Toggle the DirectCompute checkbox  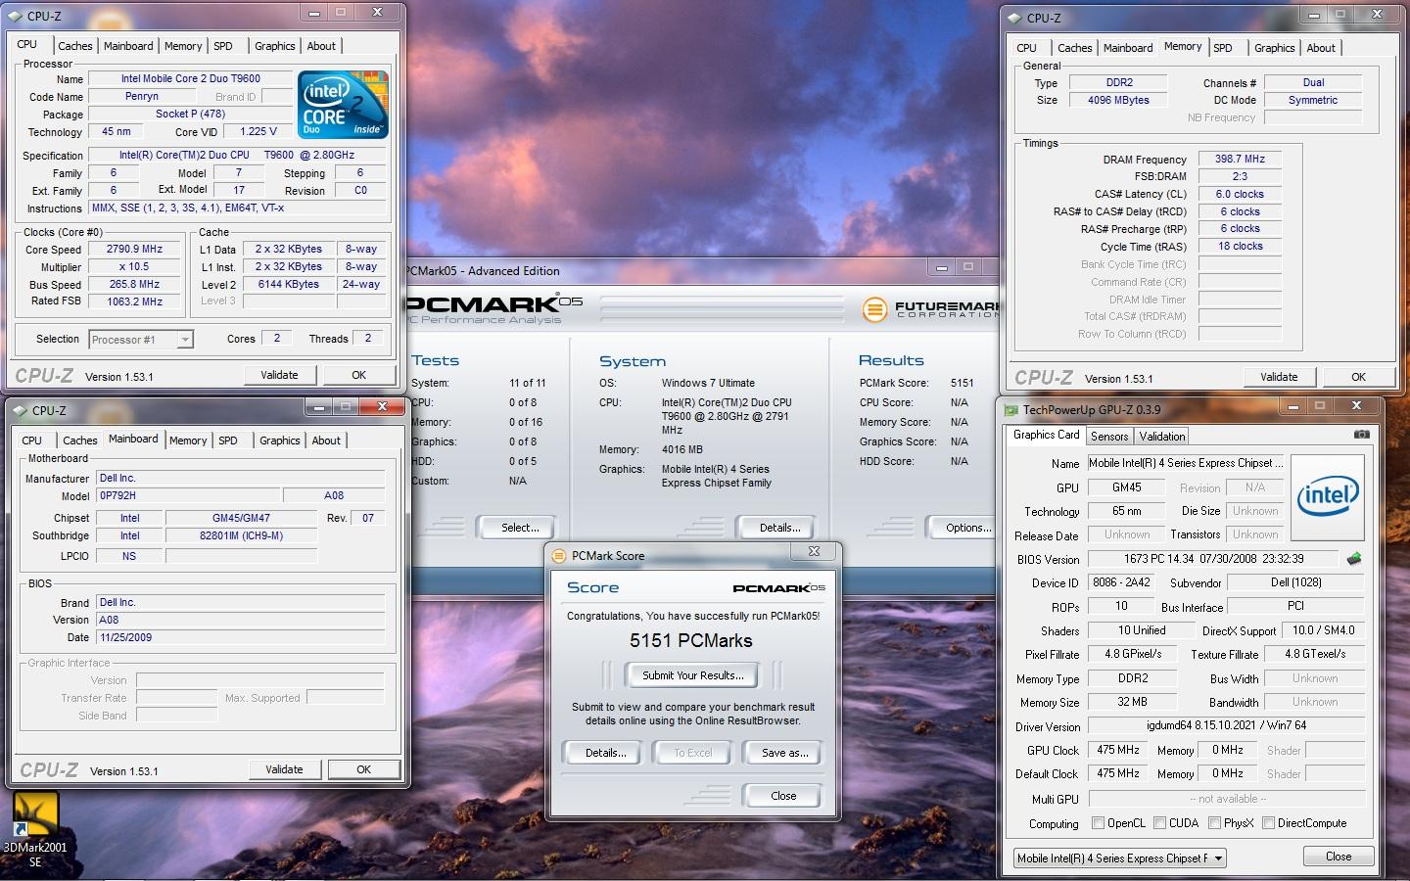click(1268, 823)
